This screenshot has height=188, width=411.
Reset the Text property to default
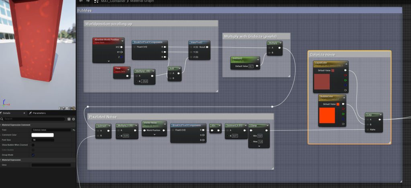[x=74, y=130]
